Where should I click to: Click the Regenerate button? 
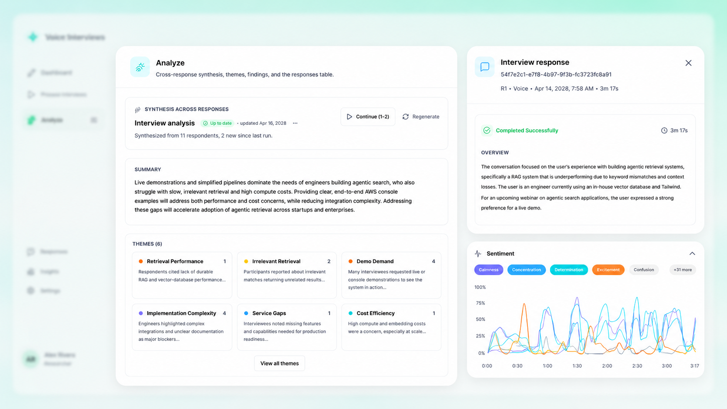tap(421, 116)
